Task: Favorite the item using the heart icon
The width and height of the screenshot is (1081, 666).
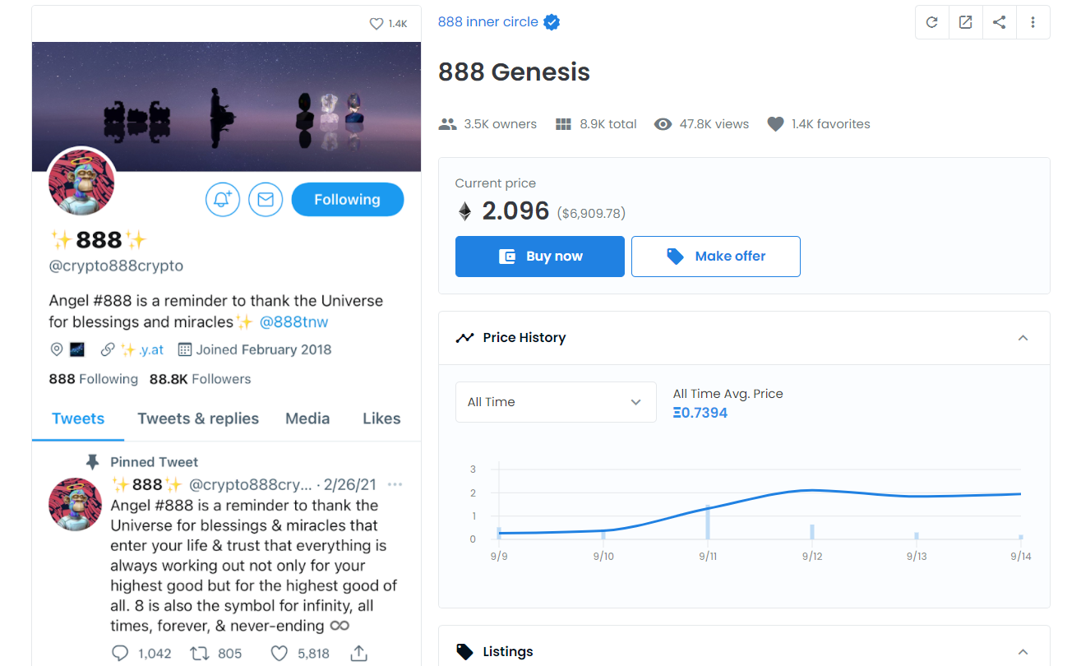Action: 377,24
